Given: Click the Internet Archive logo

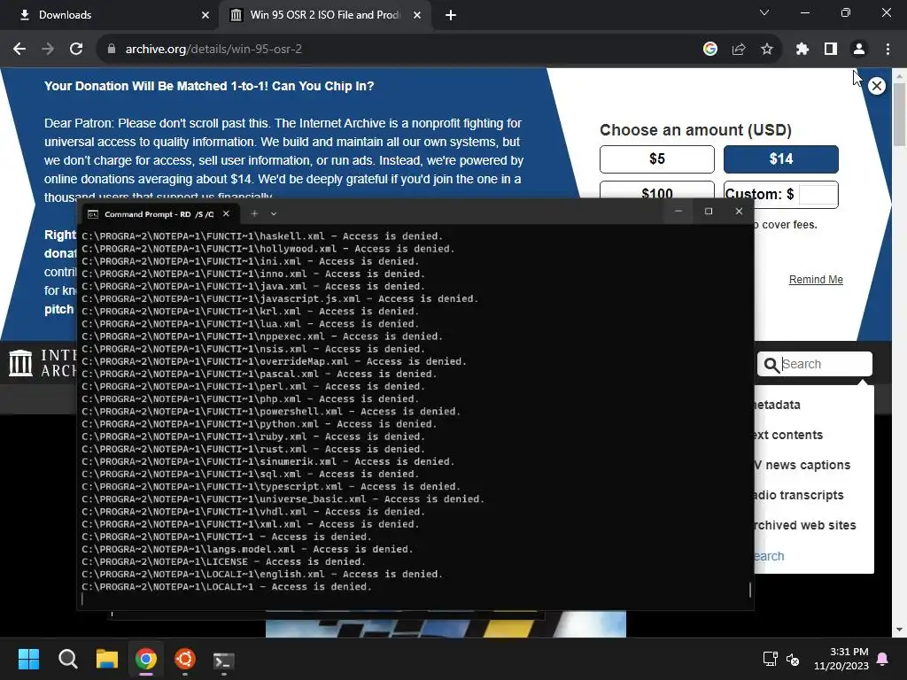Looking at the screenshot, I should click(43, 363).
